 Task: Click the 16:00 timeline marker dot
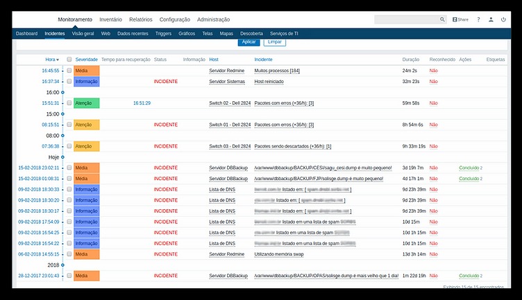pos(62,92)
